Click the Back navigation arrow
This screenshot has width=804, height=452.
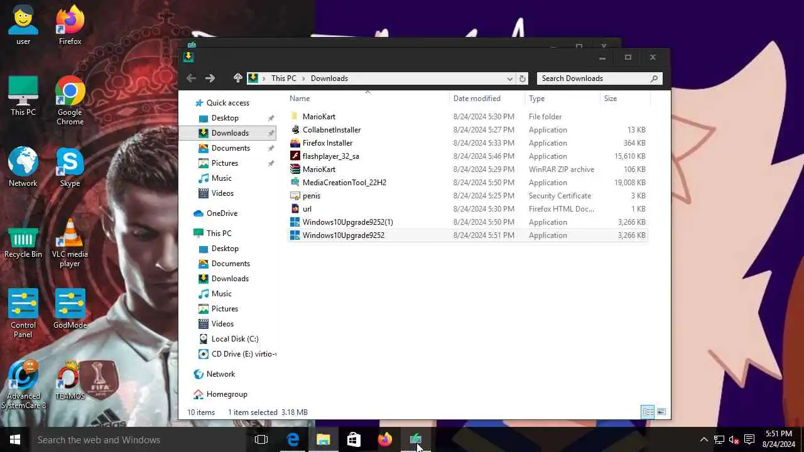[x=191, y=78]
